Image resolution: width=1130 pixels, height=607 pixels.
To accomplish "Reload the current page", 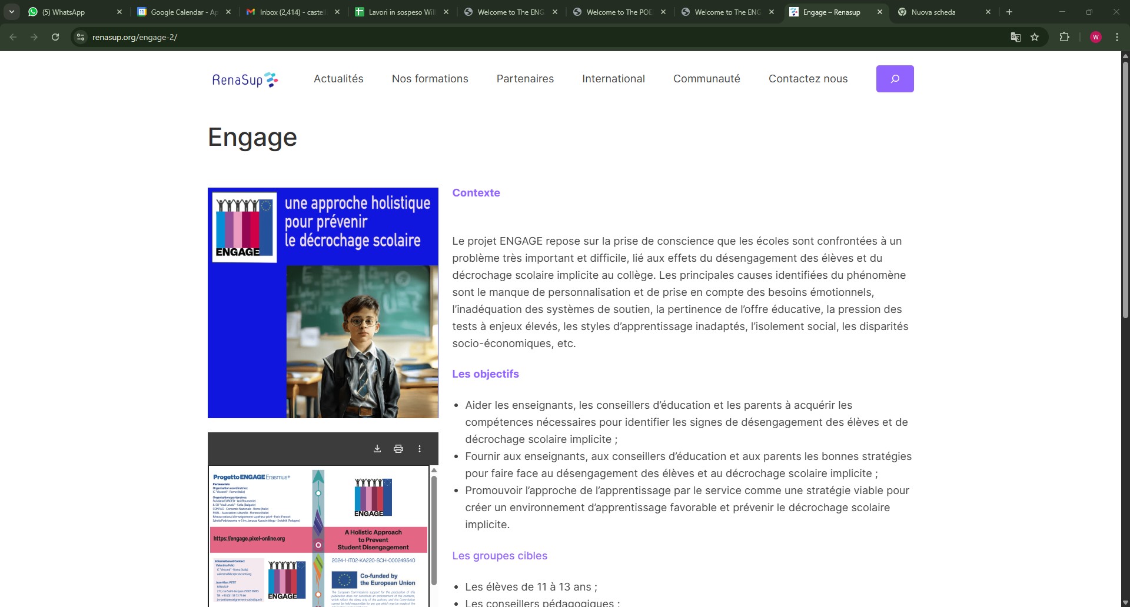I will click(x=55, y=37).
